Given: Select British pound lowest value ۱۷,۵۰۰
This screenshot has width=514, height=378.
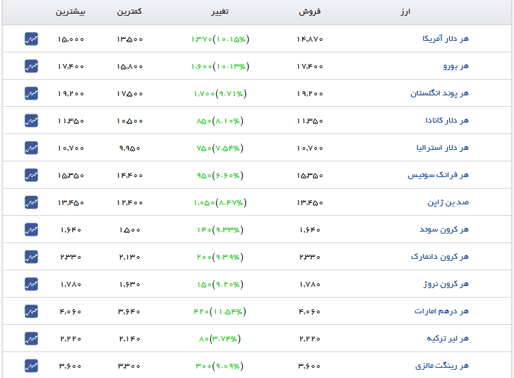Looking at the screenshot, I should [x=130, y=94].
